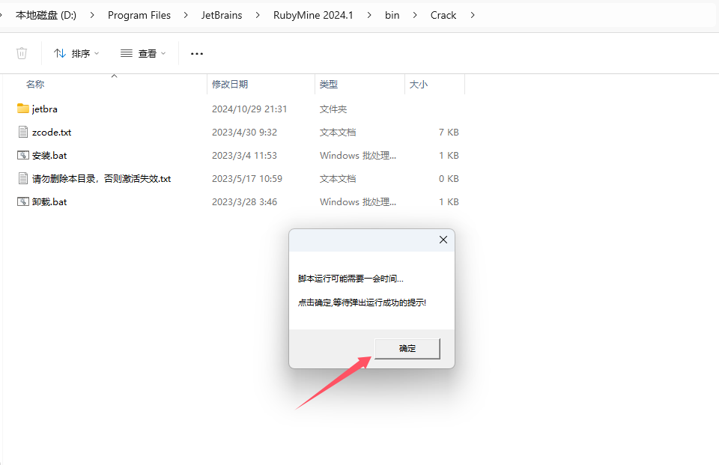Open the three-dots more options menu
Viewport: 719px width, 465px height.
(x=197, y=54)
